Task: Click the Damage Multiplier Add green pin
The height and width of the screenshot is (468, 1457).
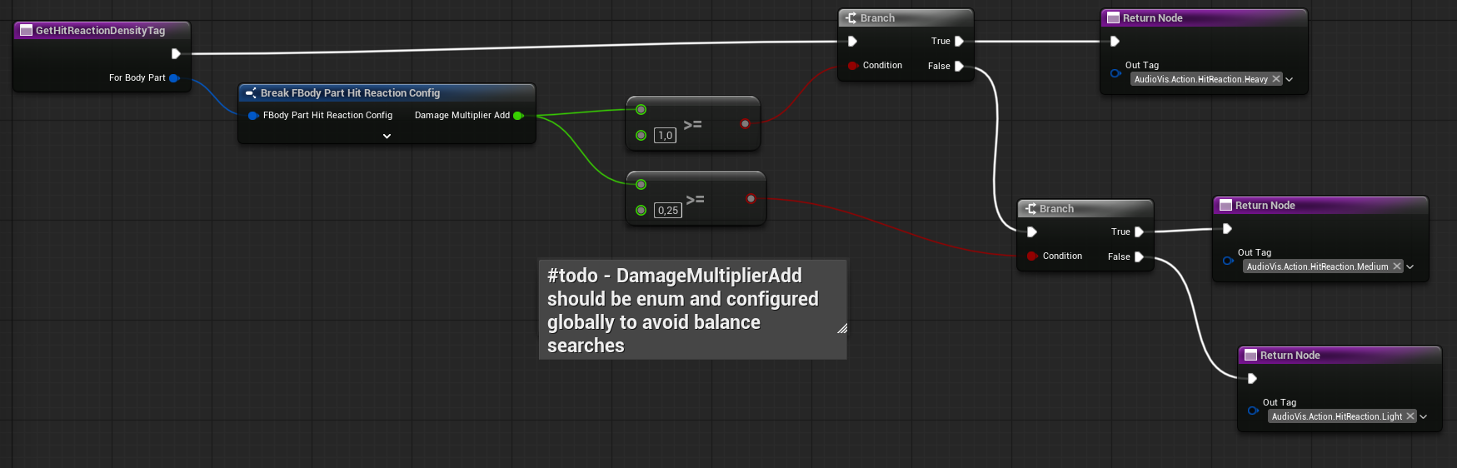Action: click(x=518, y=116)
